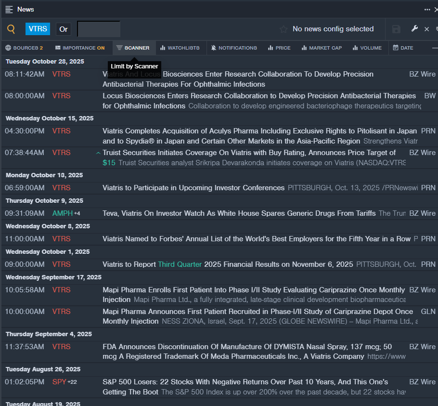Open the Sources filter dropdown

tap(24, 48)
